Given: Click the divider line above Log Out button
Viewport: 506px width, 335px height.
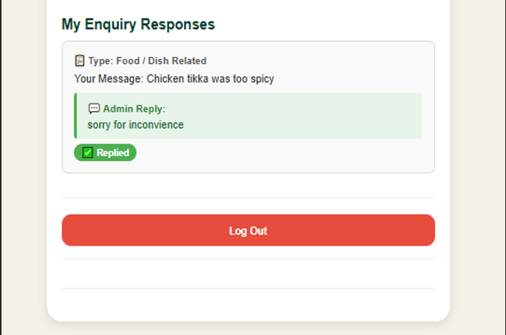Looking at the screenshot, I should pyautogui.click(x=248, y=197).
